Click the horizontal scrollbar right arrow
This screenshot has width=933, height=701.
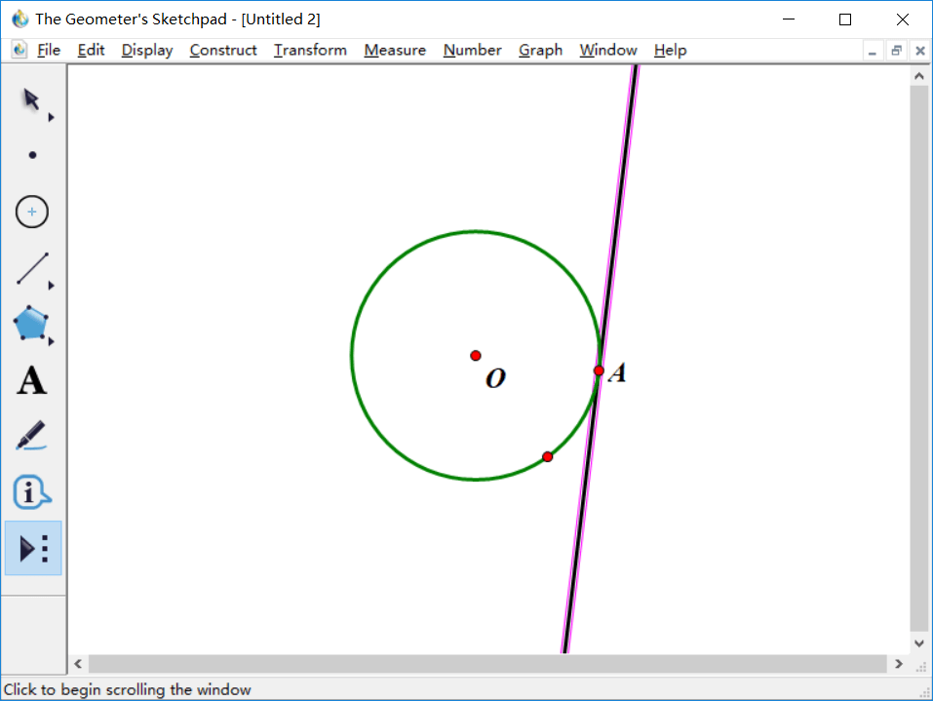point(898,664)
